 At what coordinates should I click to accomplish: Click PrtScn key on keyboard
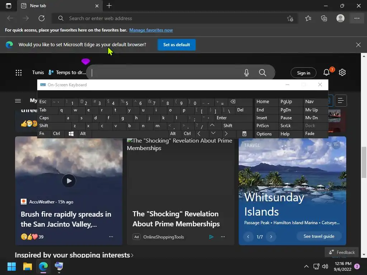pyautogui.click(x=266, y=126)
